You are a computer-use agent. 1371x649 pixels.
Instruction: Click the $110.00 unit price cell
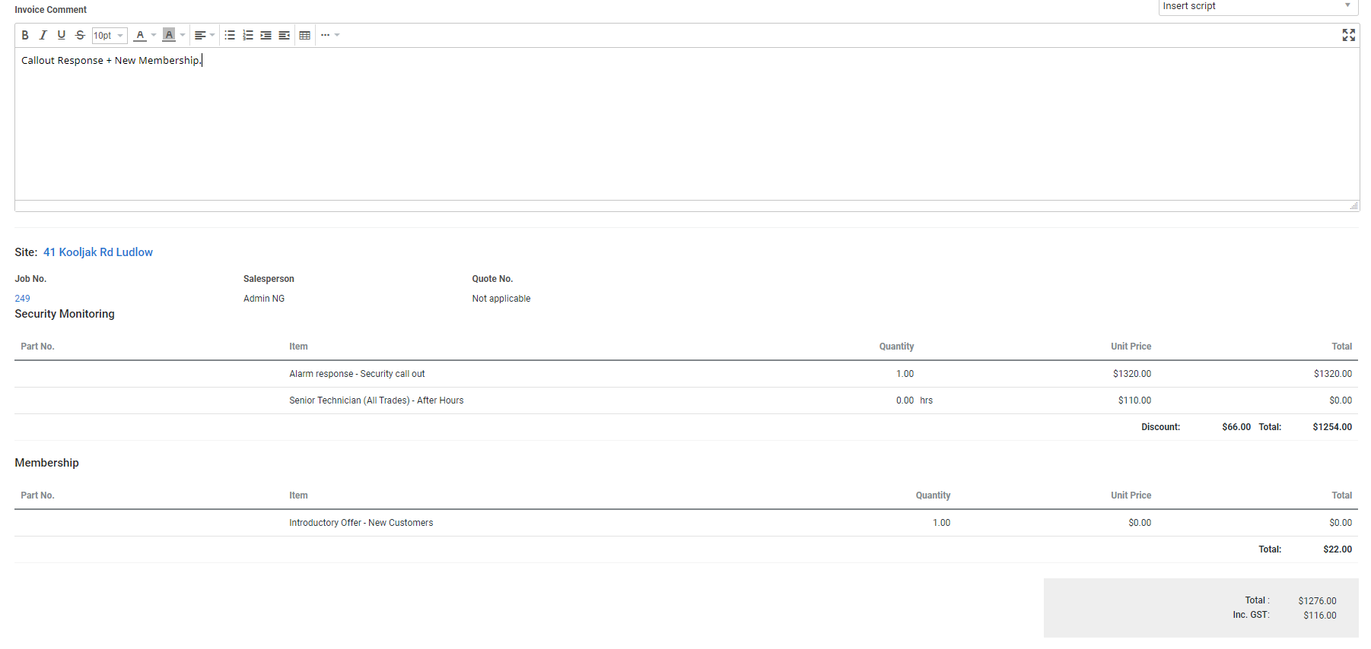[1134, 400]
